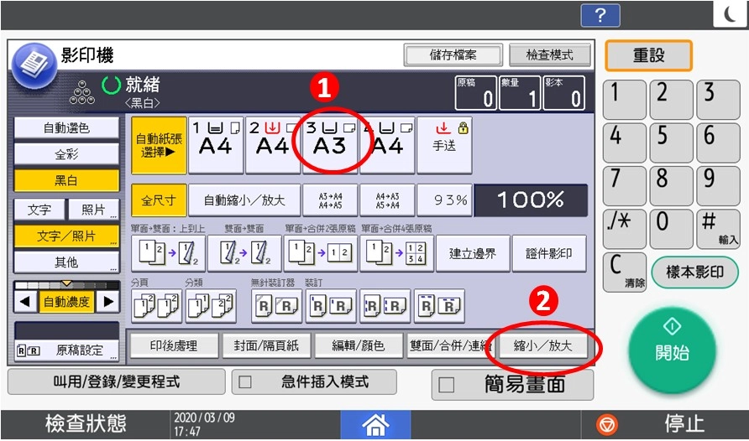Select 自動選色 auto color mode
The height and width of the screenshot is (441, 749).
[66, 127]
